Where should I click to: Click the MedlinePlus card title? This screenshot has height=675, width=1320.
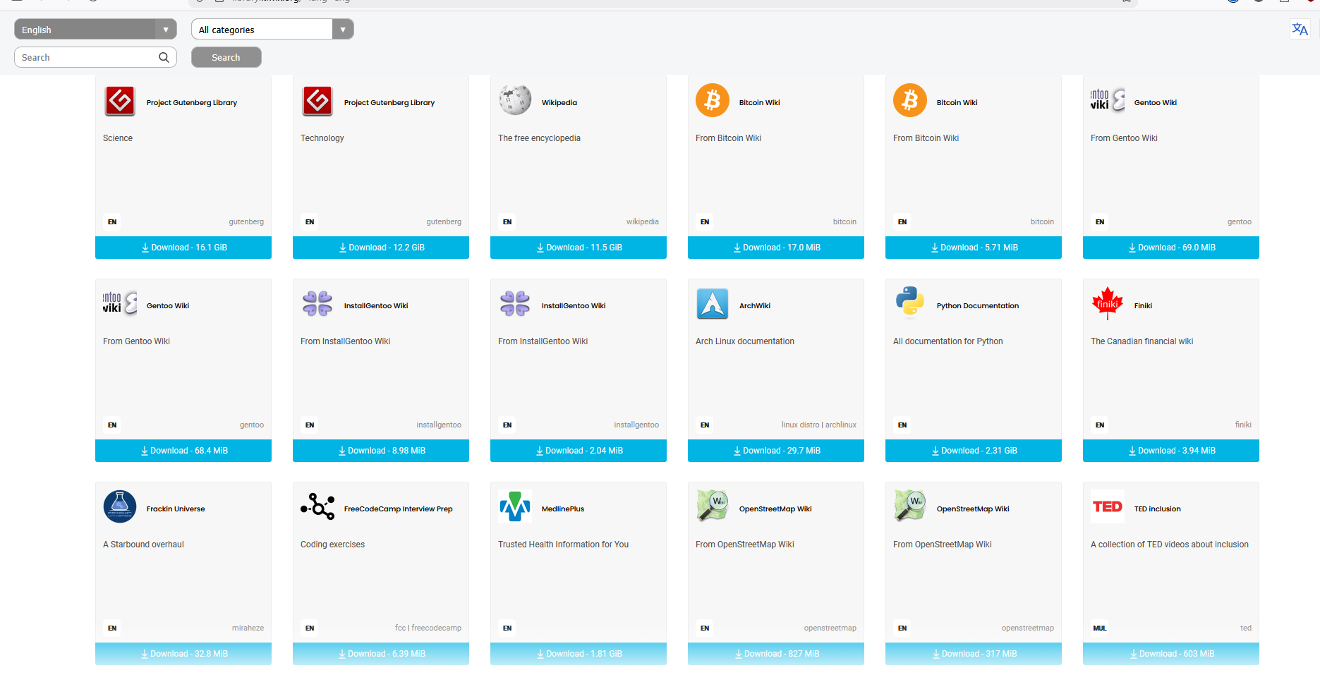[563, 509]
